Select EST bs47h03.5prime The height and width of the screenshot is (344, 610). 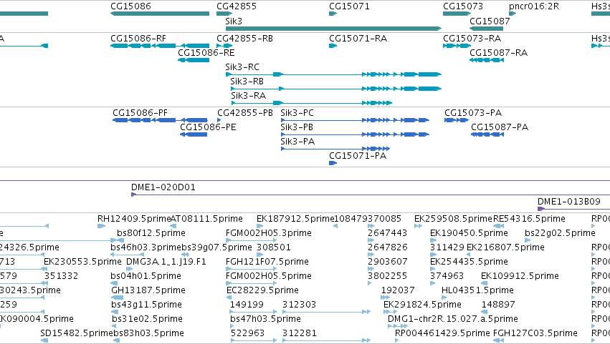click(265, 320)
